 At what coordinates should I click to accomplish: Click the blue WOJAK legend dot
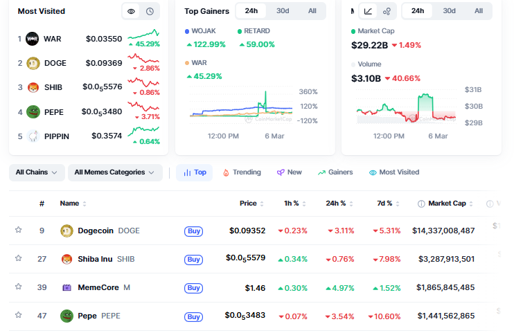coord(186,32)
